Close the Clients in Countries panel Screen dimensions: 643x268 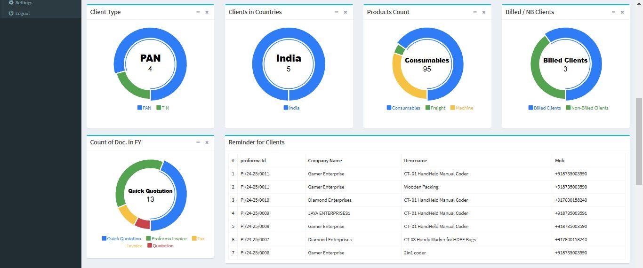coord(345,12)
